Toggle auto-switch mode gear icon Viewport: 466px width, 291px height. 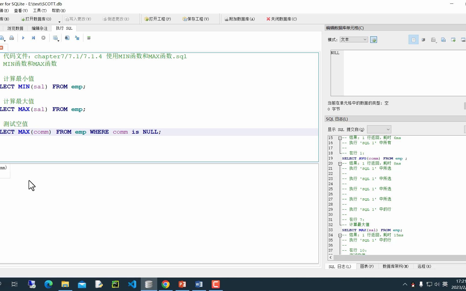pyautogui.click(x=374, y=40)
